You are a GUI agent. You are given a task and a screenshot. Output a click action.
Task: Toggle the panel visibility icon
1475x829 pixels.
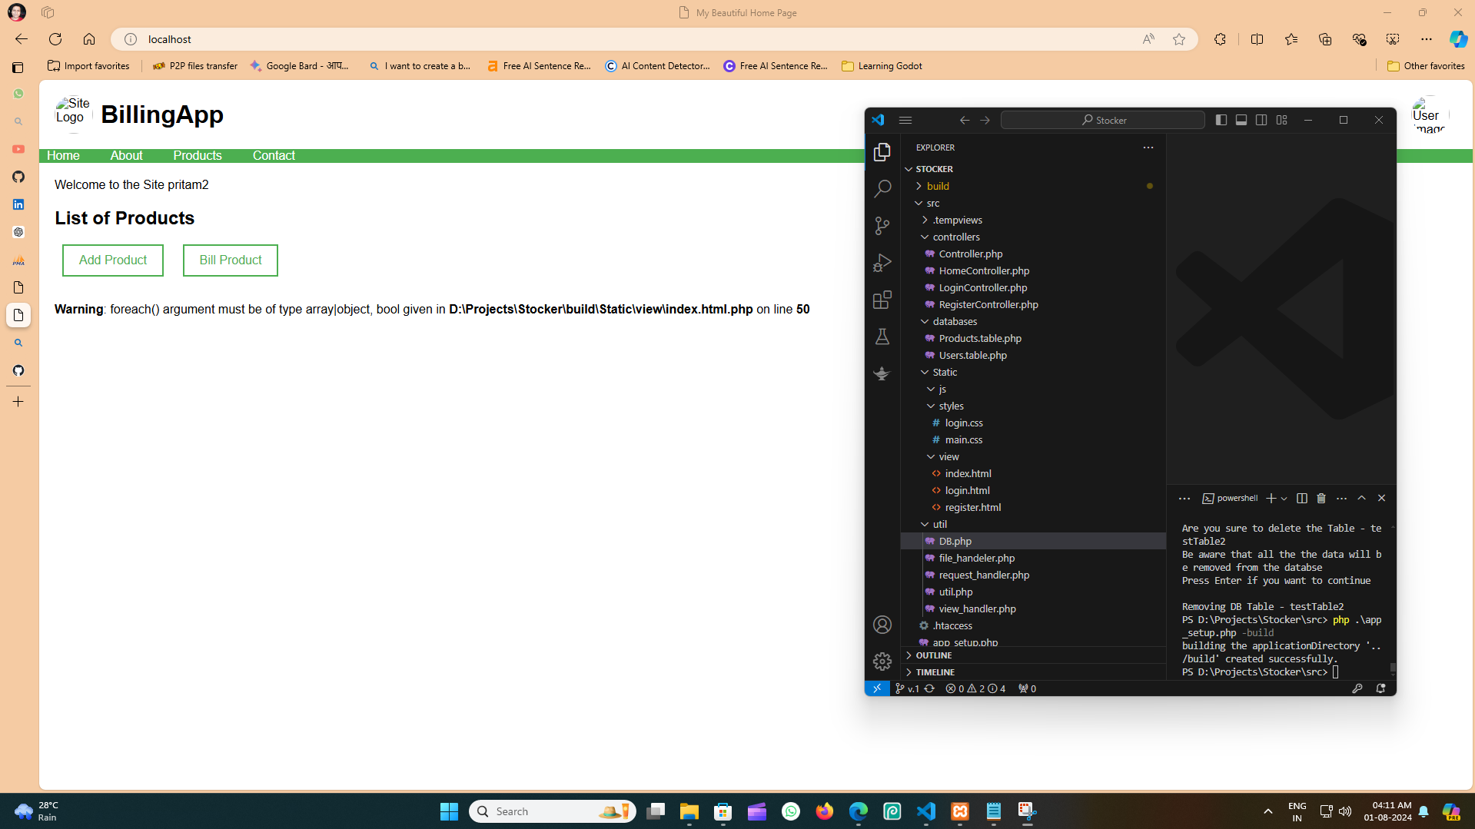tap(1241, 120)
